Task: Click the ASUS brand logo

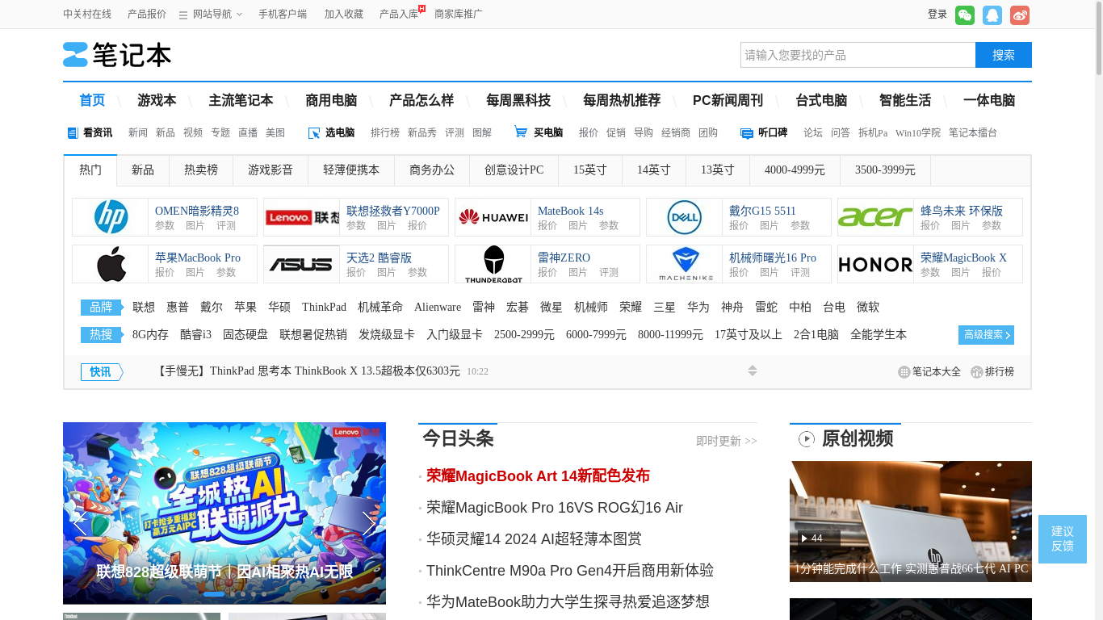Action: [x=302, y=264]
